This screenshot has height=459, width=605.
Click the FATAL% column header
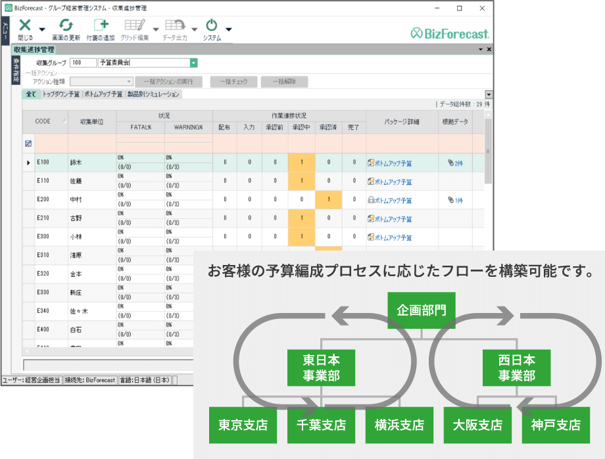141,128
